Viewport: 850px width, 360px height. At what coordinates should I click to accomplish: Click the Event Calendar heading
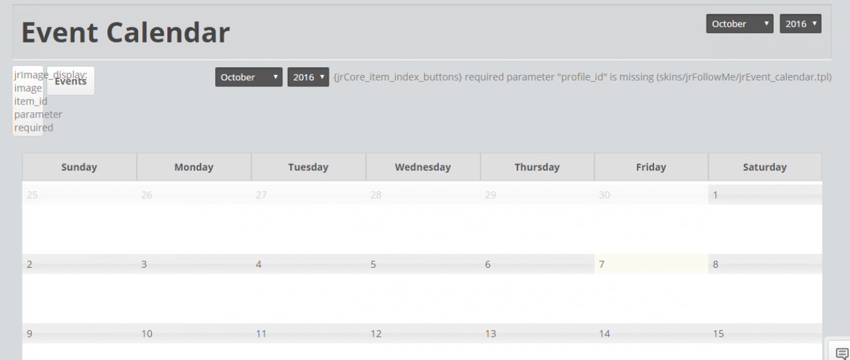click(x=126, y=32)
